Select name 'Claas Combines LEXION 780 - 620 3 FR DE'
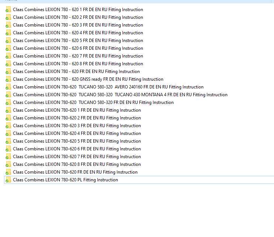Screen dimensions: 274x237 tap(78, 25)
